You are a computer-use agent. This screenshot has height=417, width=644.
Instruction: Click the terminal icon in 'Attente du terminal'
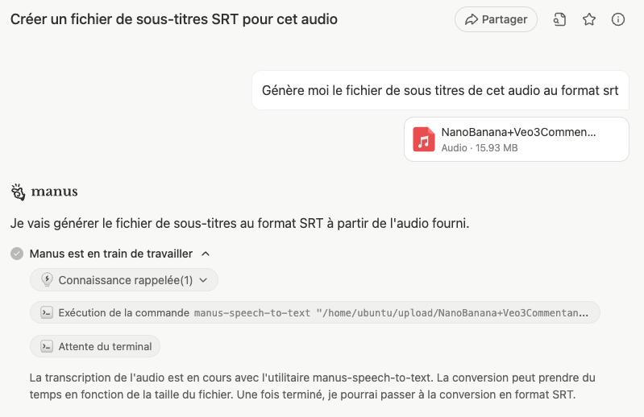(x=47, y=346)
